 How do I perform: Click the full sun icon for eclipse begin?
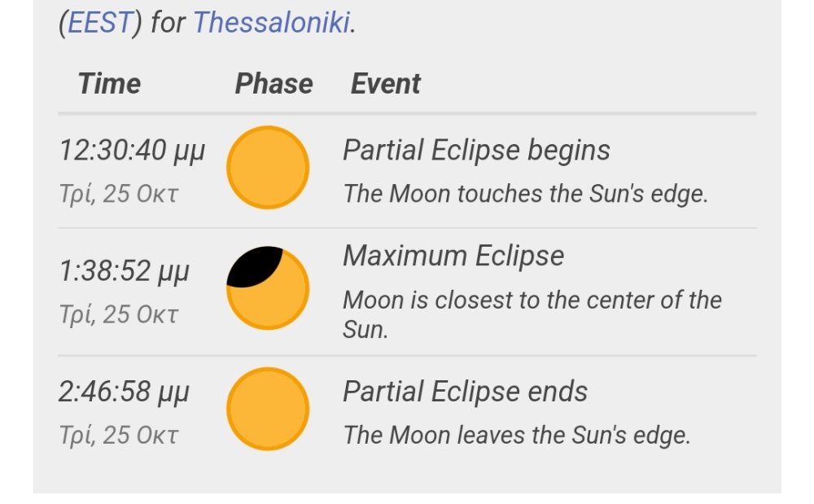[268, 168]
